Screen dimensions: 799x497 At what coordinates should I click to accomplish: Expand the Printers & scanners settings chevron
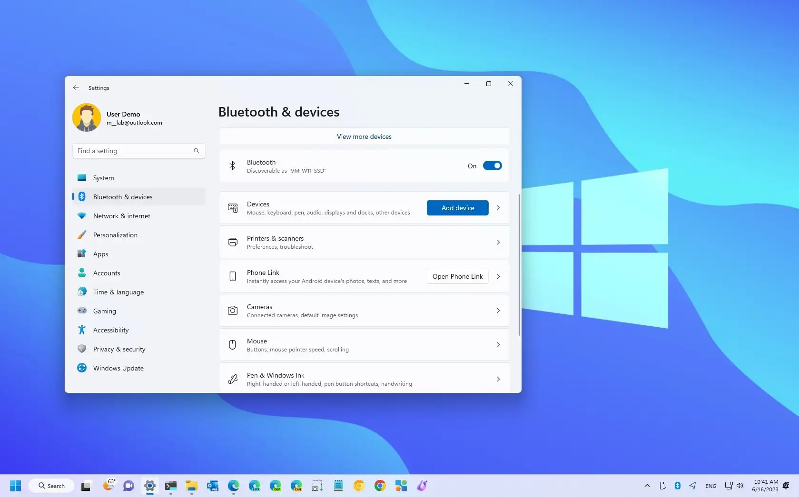[498, 242]
